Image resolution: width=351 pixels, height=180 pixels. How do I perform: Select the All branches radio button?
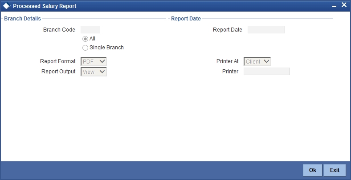pos(85,39)
